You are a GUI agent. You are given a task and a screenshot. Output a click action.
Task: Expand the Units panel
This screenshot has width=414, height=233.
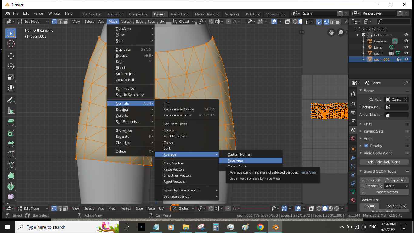[368, 124]
